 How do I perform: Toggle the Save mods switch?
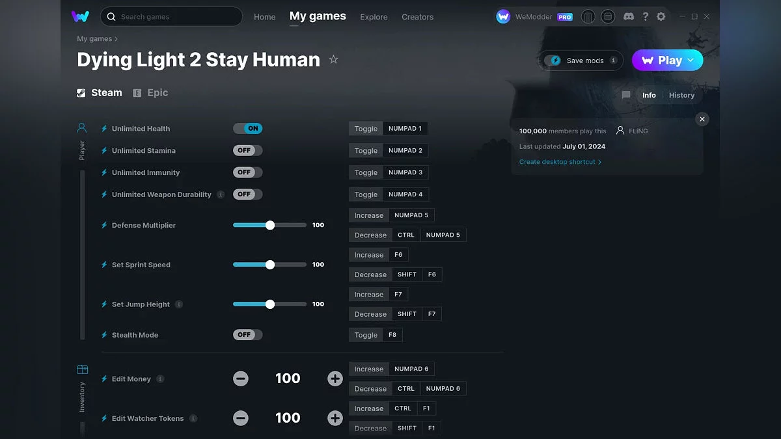point(554,60)
